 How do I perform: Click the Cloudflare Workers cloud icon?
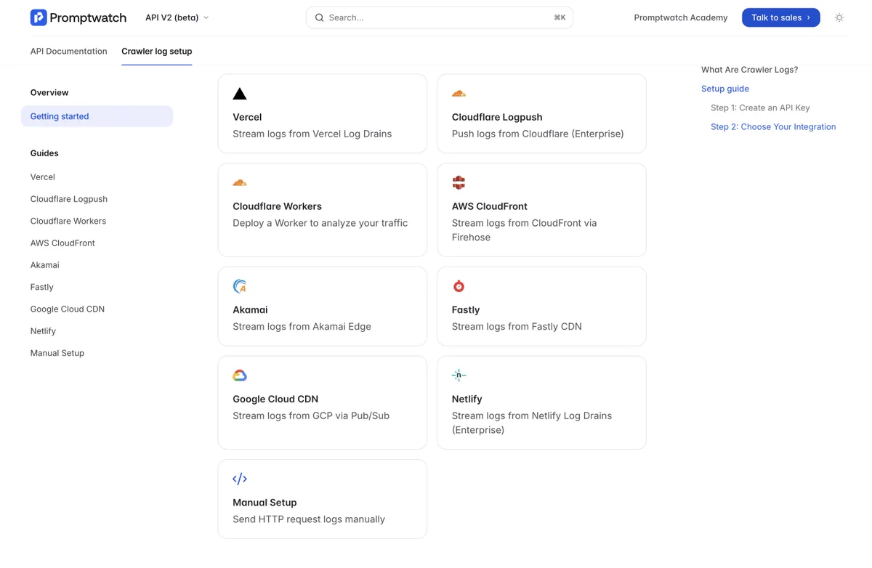240,183
